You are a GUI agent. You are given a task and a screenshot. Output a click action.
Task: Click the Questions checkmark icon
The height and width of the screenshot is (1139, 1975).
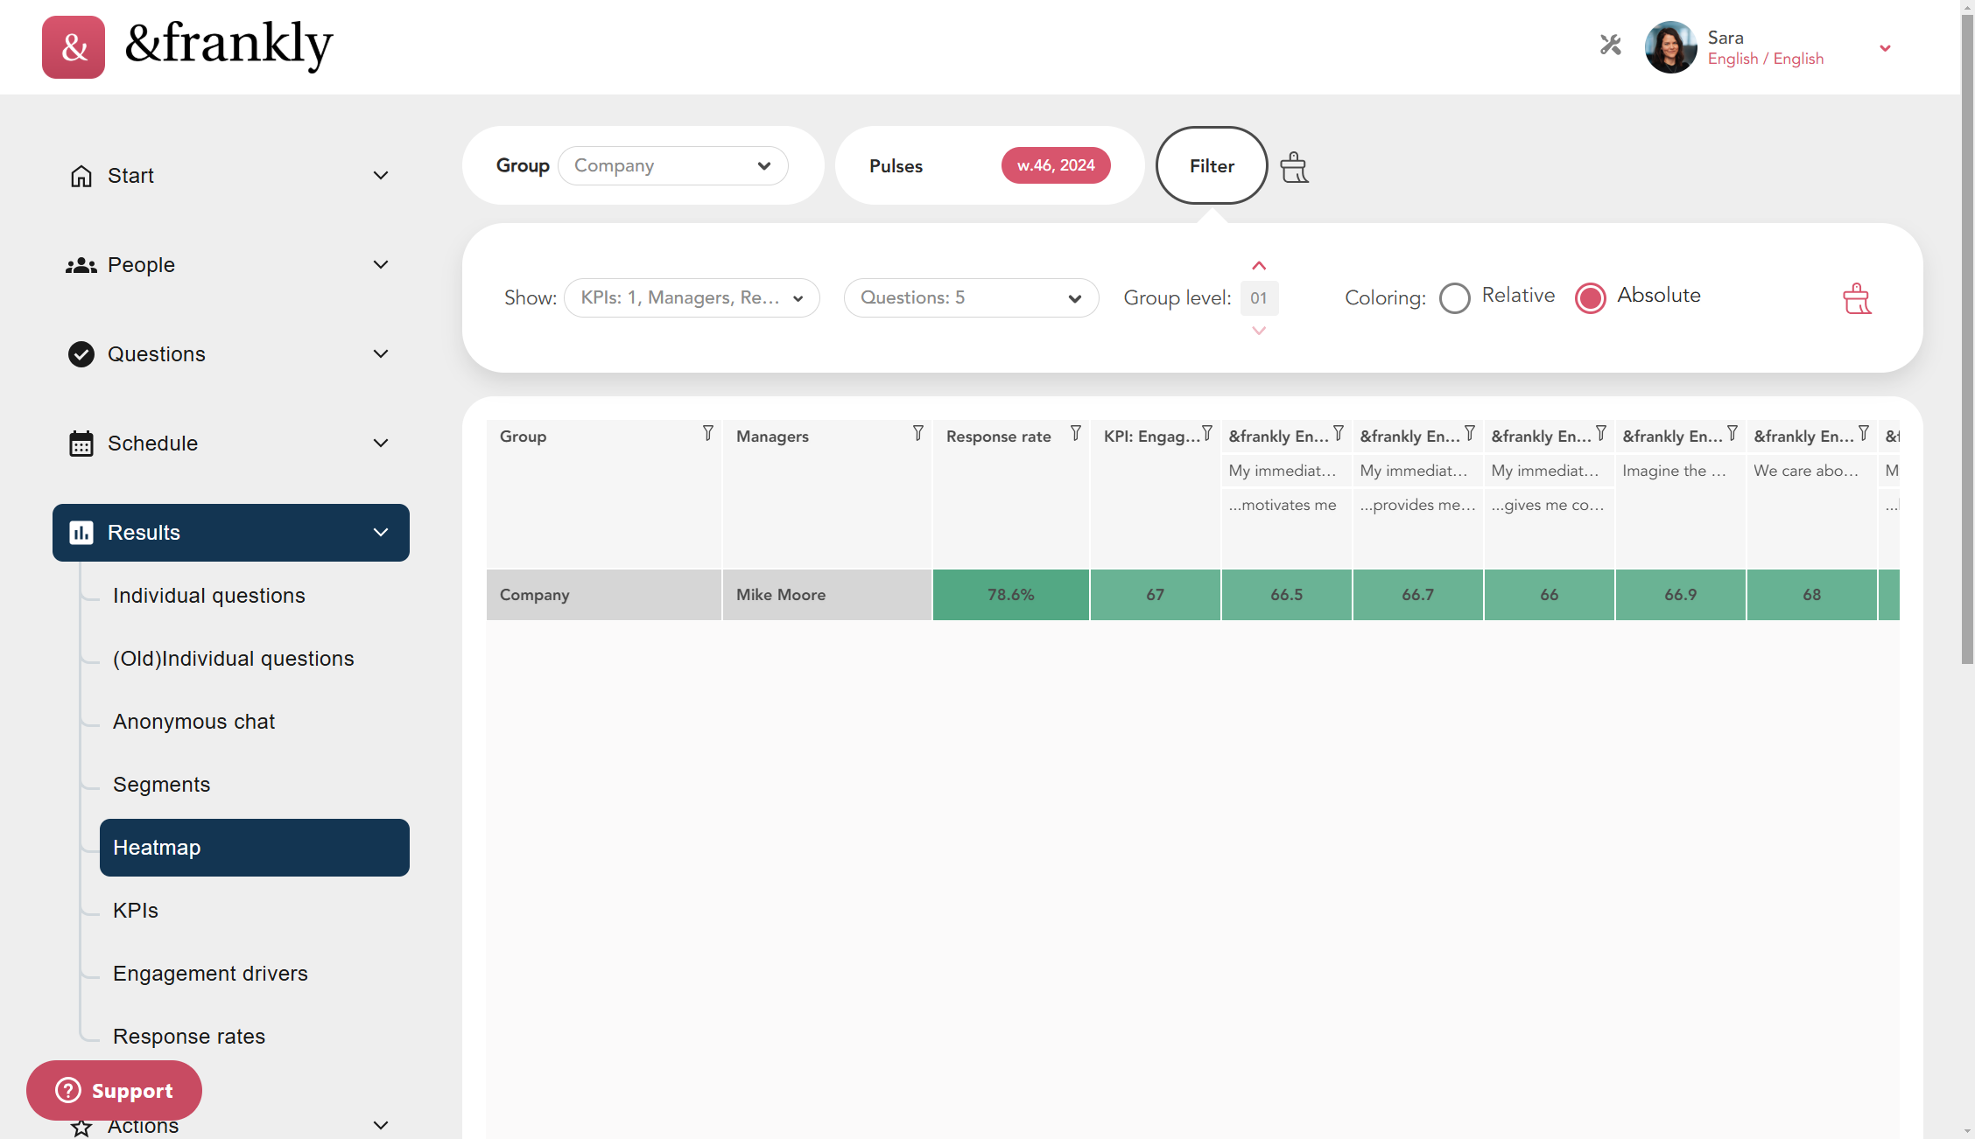coord(81,354)
